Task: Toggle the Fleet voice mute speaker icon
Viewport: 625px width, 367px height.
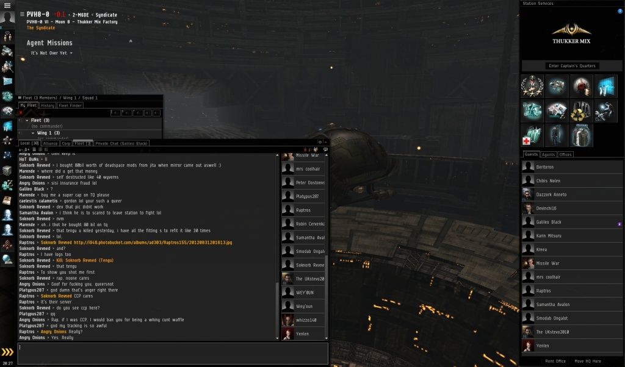Action: (21, 120)
